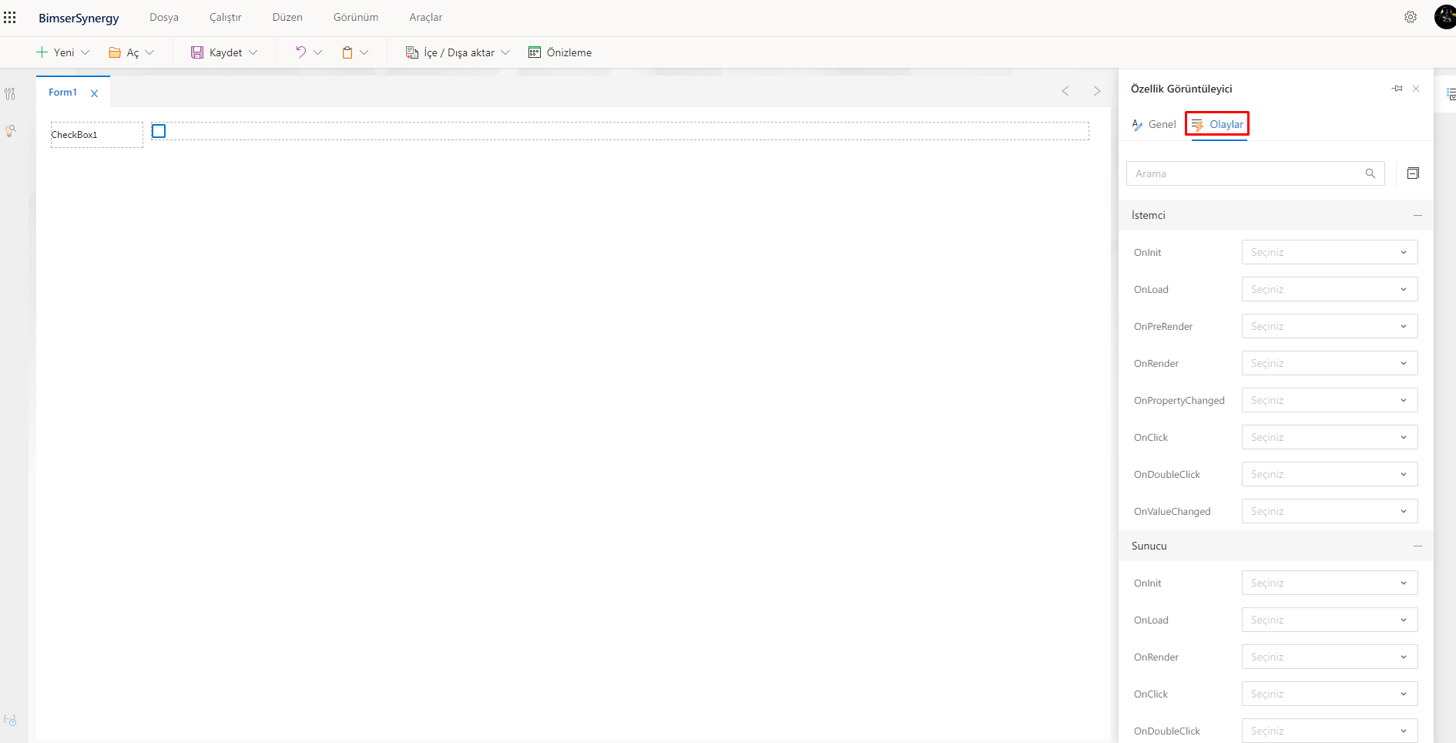Open the OnPropertyChanged dropdown

pyautogui.click(x=1330, y=400)
